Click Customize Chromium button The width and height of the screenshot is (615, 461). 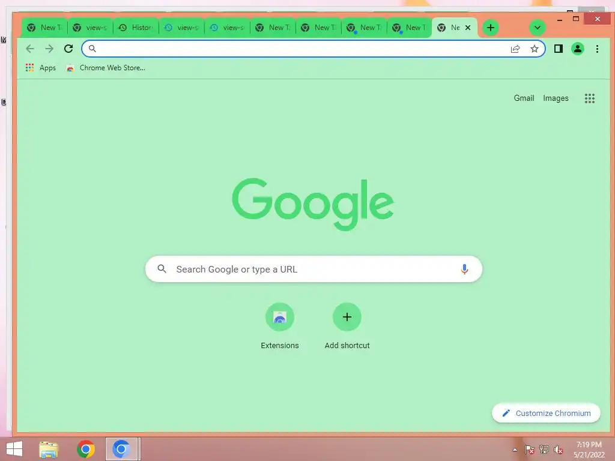click(546, 413)
